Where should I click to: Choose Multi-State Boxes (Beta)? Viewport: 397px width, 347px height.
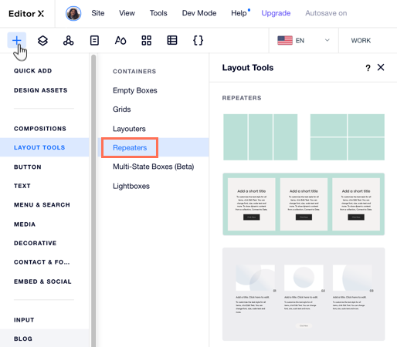pyautogui.click(x=154, y=167)
